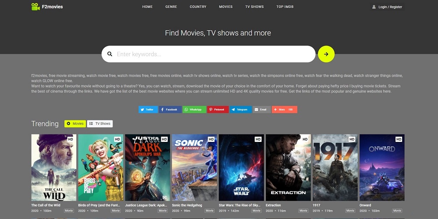The image size is (438, 219).
Task: Open the HOME menu item
Action: 147,7
